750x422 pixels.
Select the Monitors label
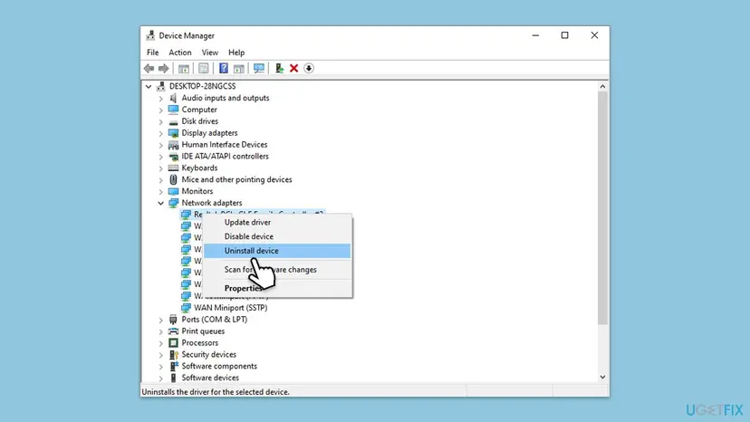point(197,191)
